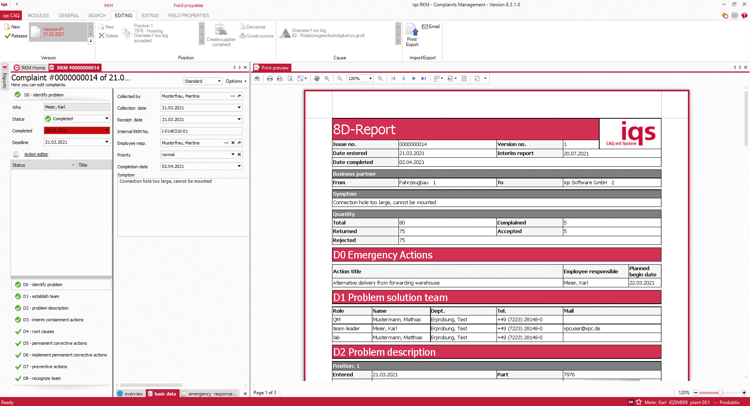Open the Status dropdown showing Completed
Screen dimensions: 750x406
tap(107, 119)
